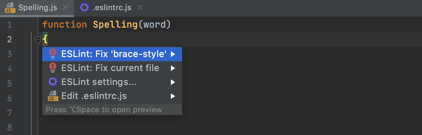Close the .eslintrc.js tab
The height and width of the screenshot is (135, 422).
click(x=140, y=8)
